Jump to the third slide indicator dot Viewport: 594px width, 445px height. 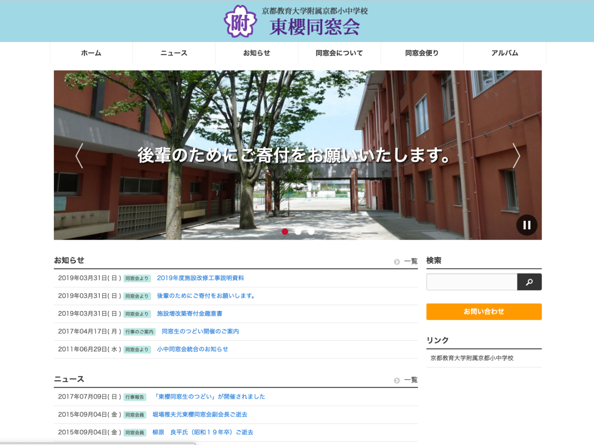(x=311, y=232)
